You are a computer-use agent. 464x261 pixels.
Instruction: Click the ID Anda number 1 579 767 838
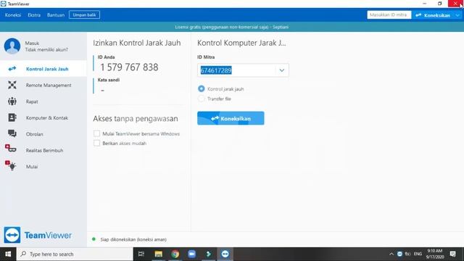129,67
